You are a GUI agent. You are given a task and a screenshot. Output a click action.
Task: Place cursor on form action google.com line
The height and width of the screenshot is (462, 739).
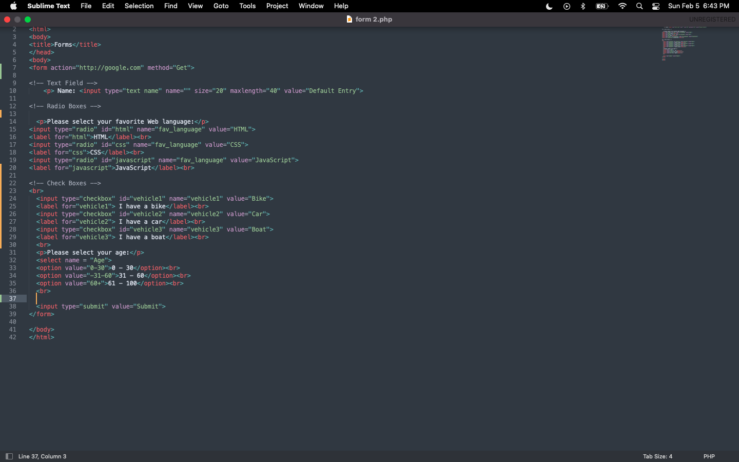pos(112,68)
